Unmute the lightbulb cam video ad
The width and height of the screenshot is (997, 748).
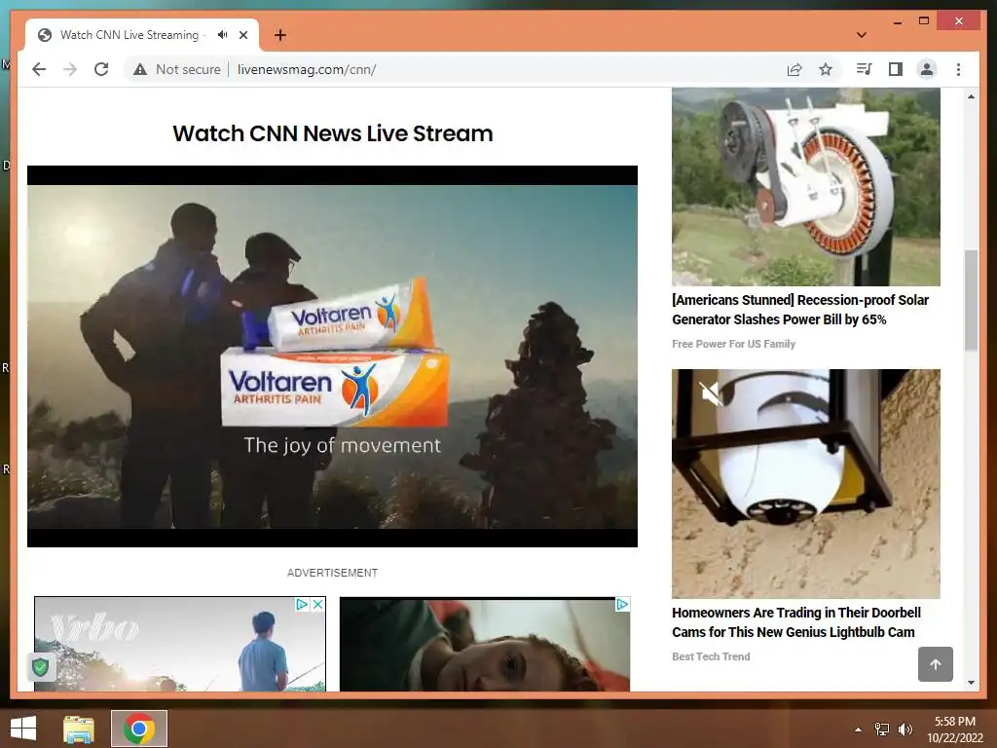[712, 393]
